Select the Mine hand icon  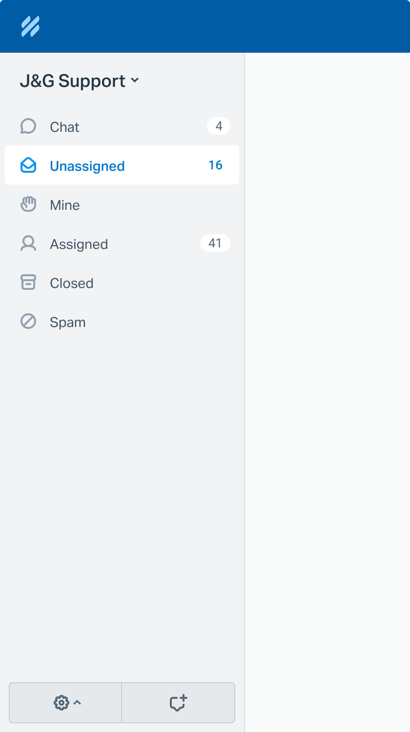(29, 204)
